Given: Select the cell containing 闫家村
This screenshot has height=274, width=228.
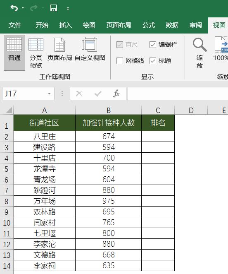Looking at the screenshot, I should [x=45, y=223].
